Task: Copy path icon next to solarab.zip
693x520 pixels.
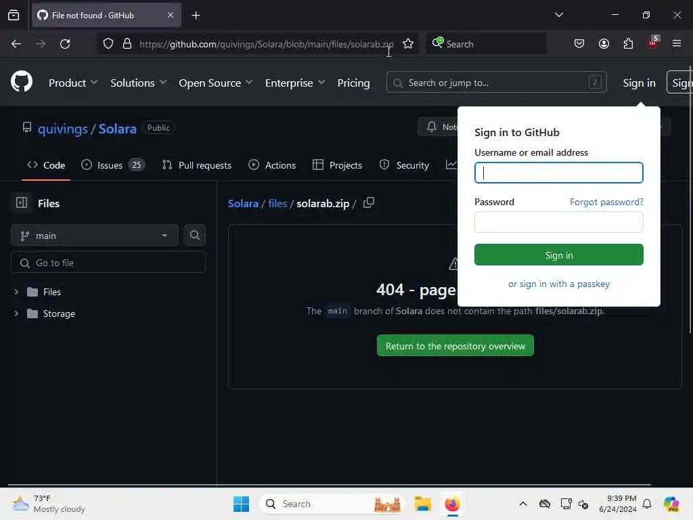Action: [x=369, y=203]
